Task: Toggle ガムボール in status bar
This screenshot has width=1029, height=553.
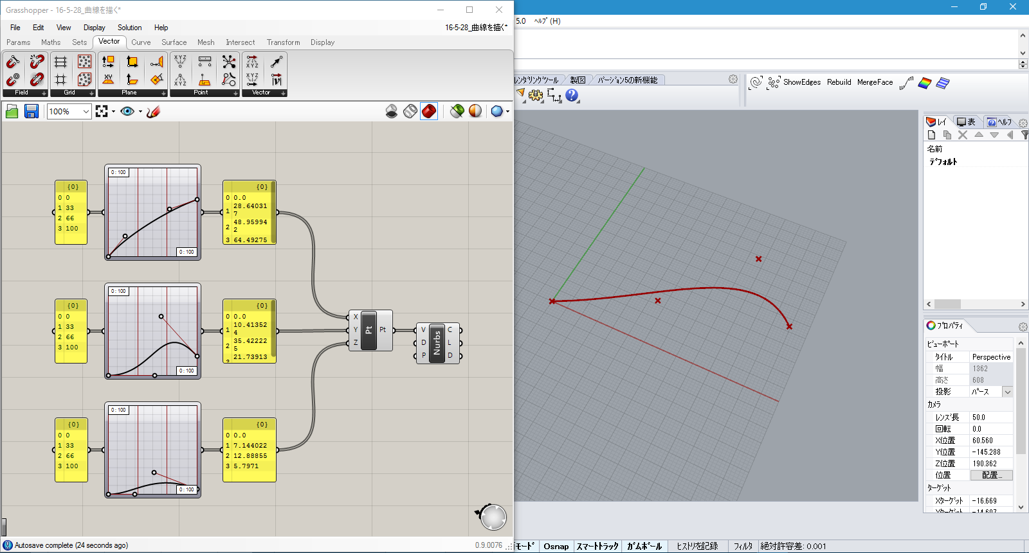Action: [x=644, y=546]
